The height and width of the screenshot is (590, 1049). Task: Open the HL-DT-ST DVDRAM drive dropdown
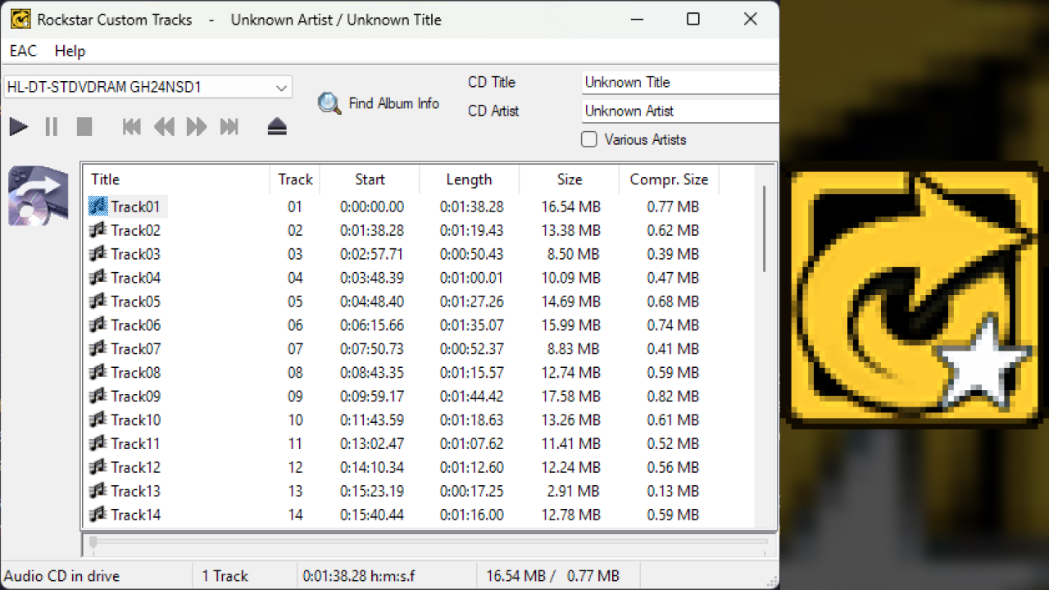click(x=148, y=87)
